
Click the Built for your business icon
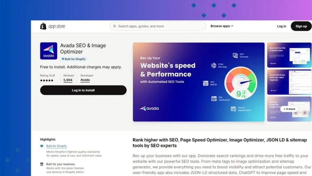click(41, 164)
